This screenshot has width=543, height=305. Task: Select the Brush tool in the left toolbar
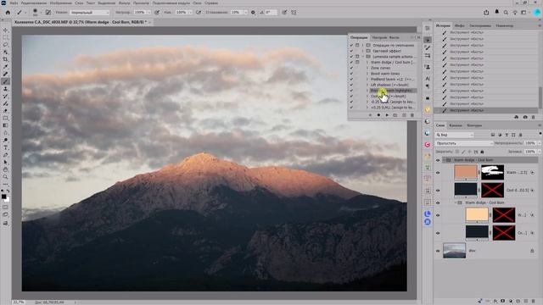(5, 81)
